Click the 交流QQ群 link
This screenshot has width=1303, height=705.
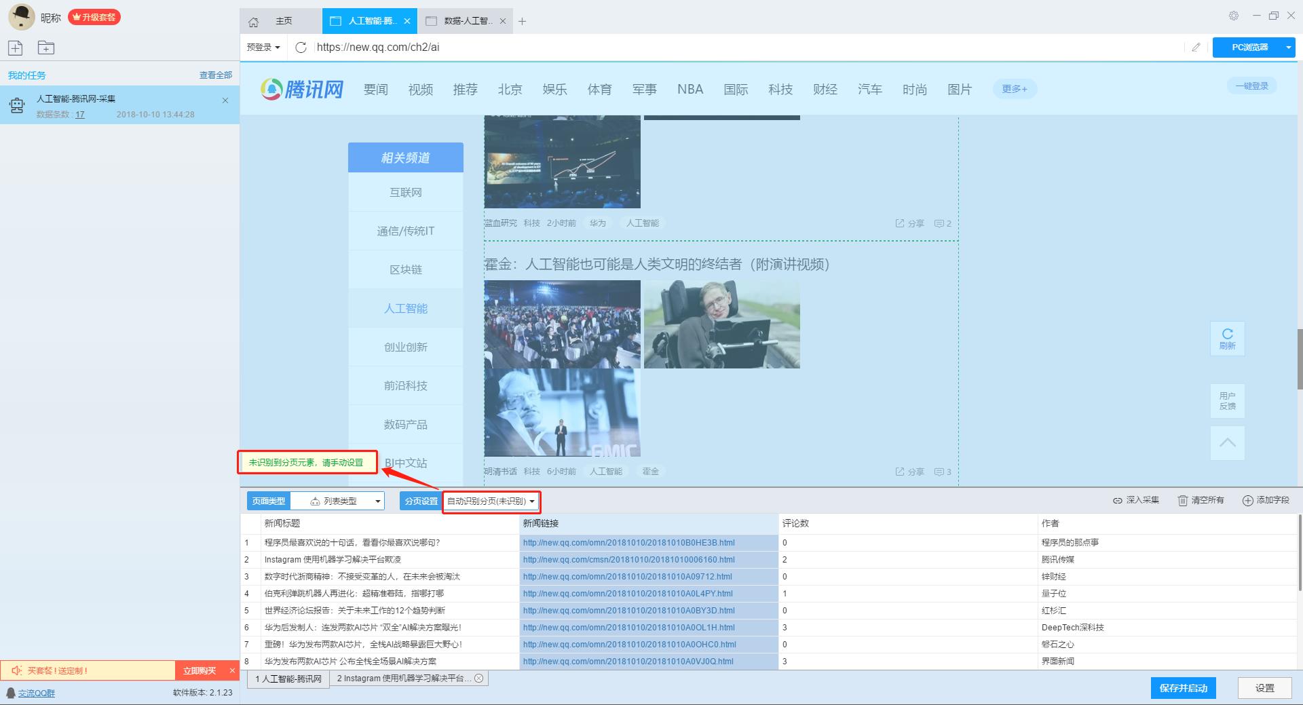(x=37, y=693)
